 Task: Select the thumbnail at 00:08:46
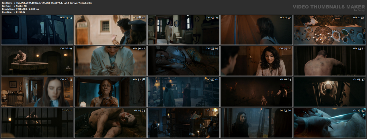pyautogui.click(x=110, y=30)
